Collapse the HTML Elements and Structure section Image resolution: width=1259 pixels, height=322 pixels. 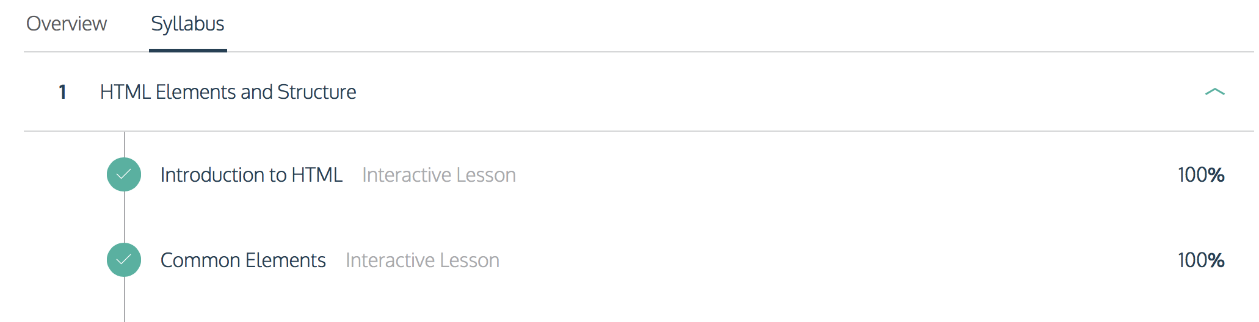tap(1214, 92)
